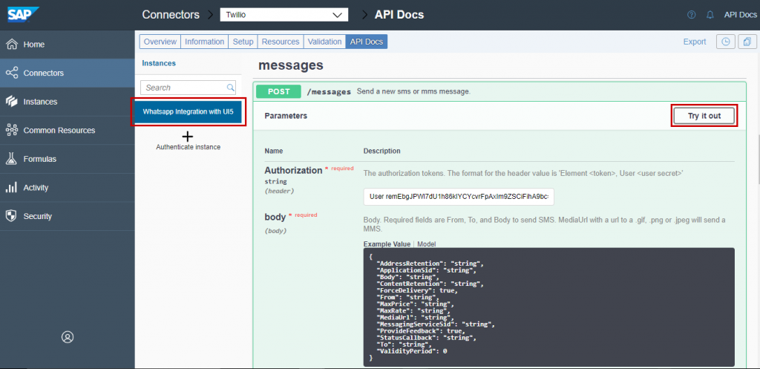This screenshot has width=760, height=369.
Task: Open Home via its house icon
Action: click(12, 44)
